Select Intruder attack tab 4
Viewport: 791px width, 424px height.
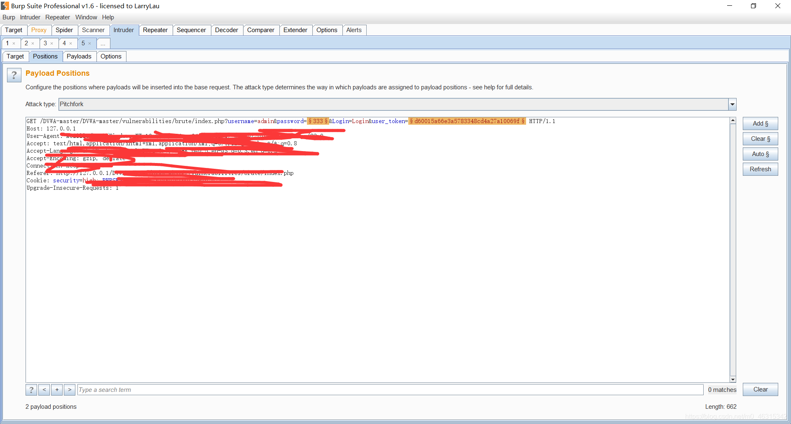pyautogui.click(x=64, y=43)
